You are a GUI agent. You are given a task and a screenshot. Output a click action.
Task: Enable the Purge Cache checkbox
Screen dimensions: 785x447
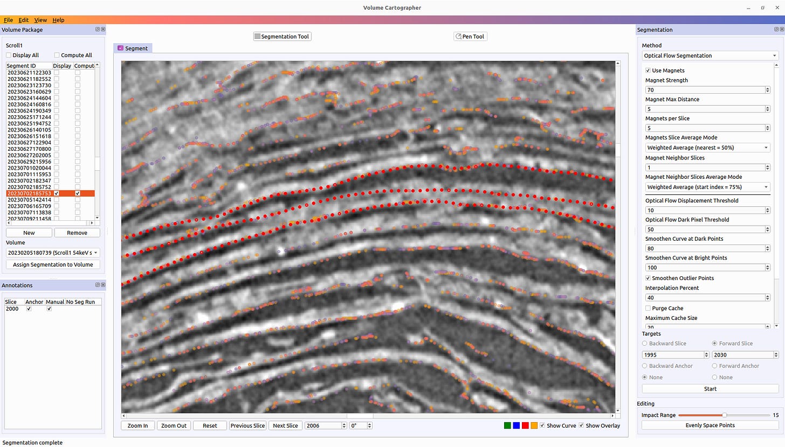coord(648,309)
